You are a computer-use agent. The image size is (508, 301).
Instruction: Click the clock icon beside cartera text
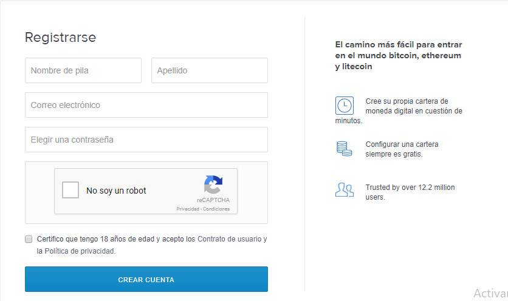(x=345, y=106)
